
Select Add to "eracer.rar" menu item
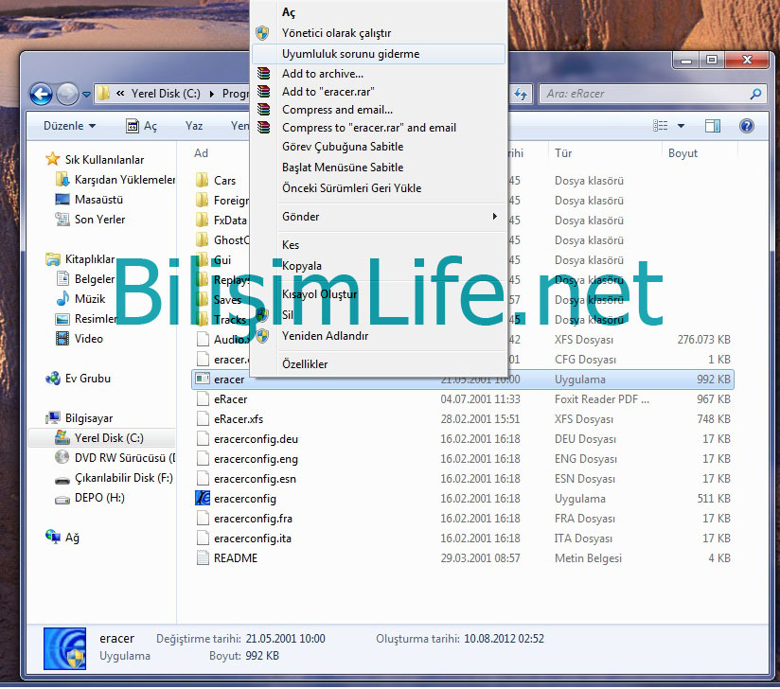click(x=379, y=92)
